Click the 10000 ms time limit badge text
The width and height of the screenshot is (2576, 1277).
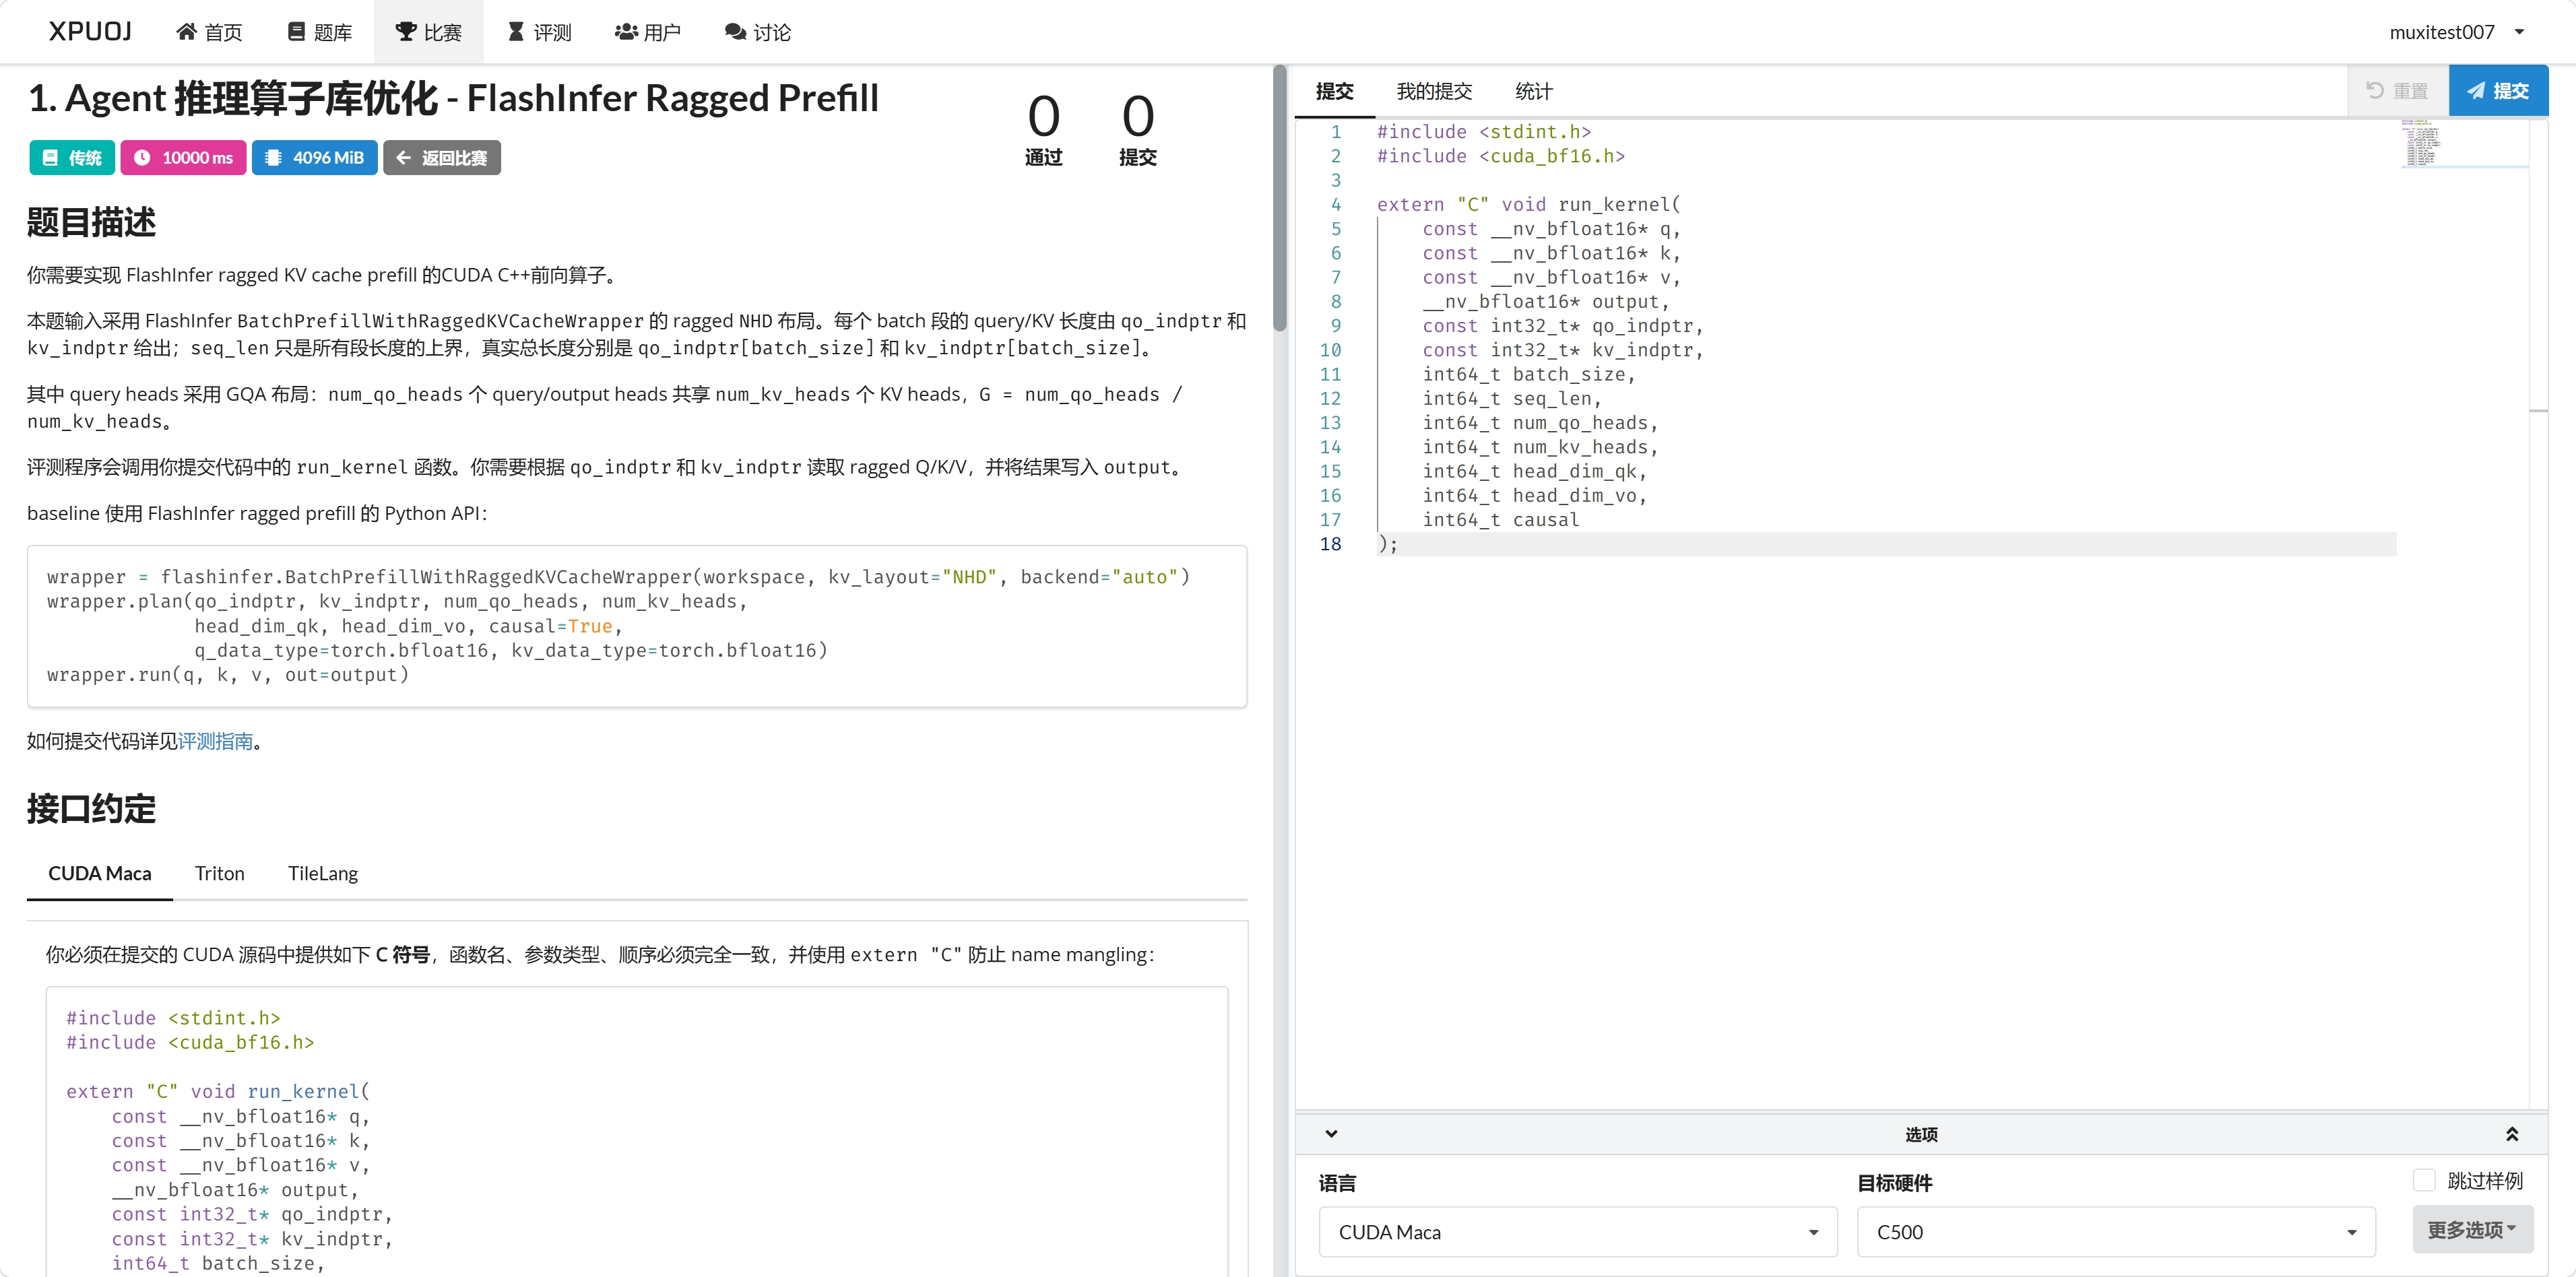click(197, 157)
